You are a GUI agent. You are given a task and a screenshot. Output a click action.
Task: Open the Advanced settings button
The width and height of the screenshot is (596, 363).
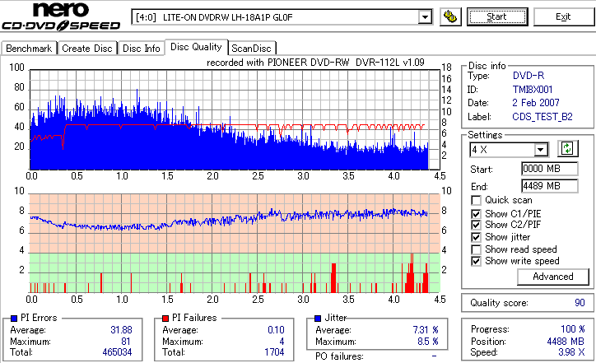point(552,277)
